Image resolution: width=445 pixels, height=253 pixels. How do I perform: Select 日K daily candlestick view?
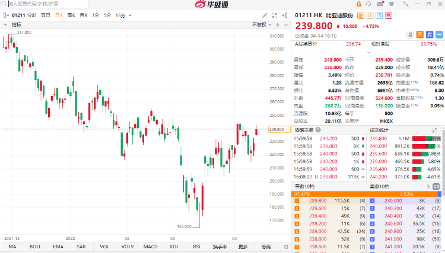click(x=59, y=15)
